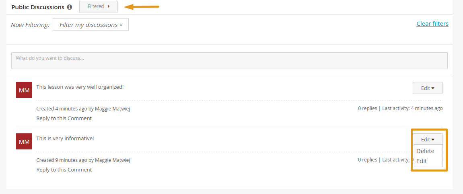Click the 'This lesson was very well organized!' text
Viewport: 463px width, 194px height.
click(x=80, y=87)
